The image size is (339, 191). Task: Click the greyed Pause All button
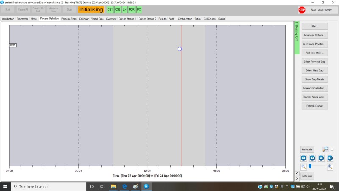(23, 9)
